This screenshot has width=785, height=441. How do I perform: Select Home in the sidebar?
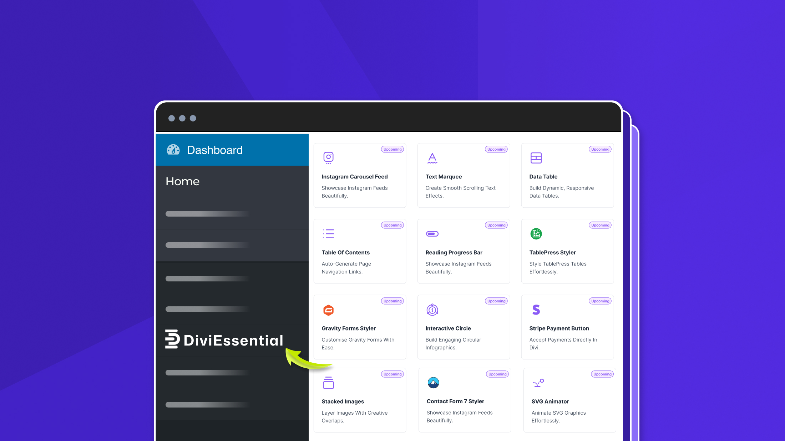click(x=182, y=181)
